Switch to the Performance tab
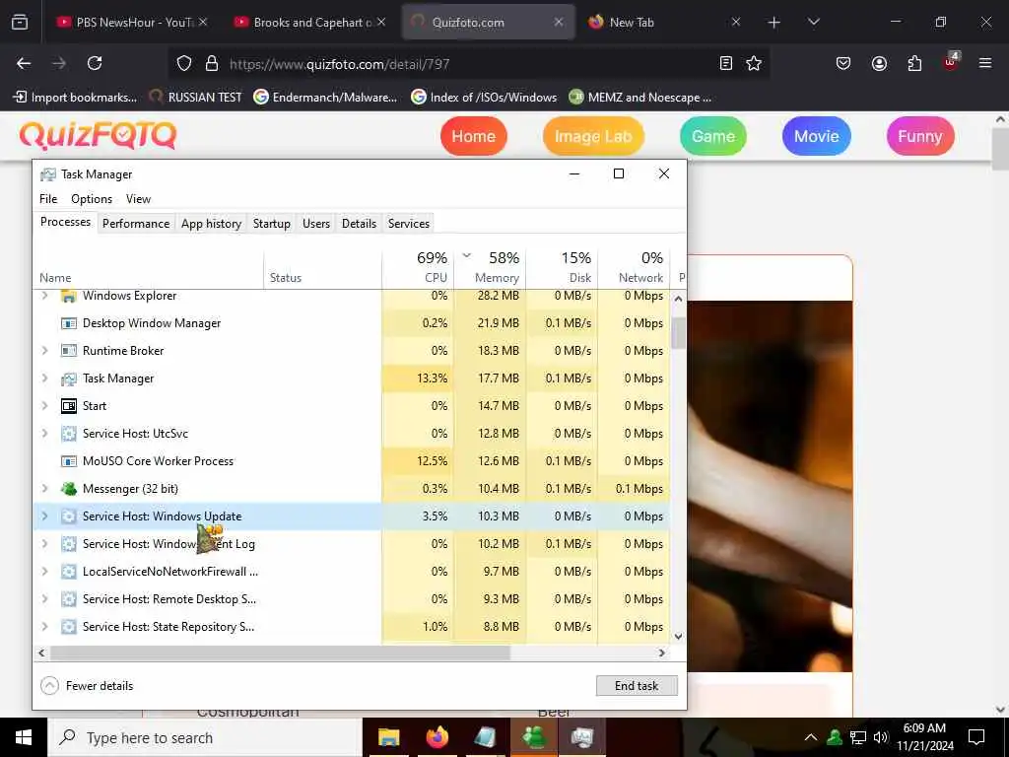Screen dimensions: 1009x757 [136, 224]
